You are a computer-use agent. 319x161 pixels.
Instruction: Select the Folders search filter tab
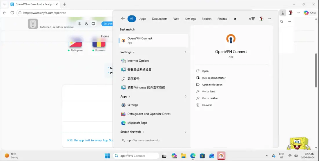point(206,19)
